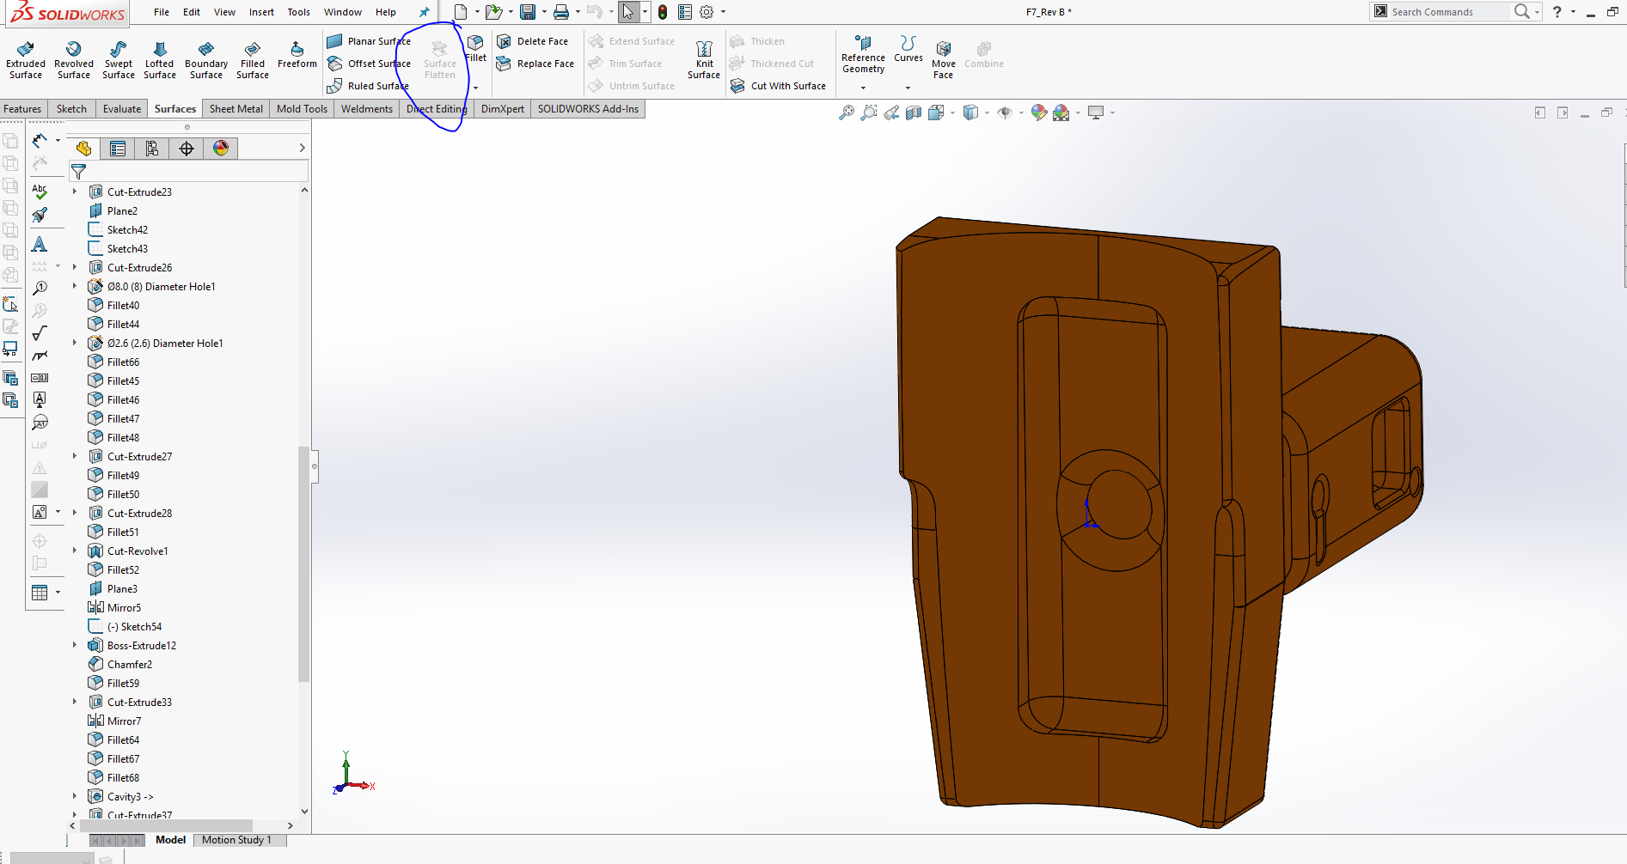Switch to the Sheet Metal tab

(x=235, y=108)
